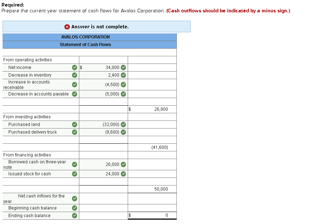Click green check icon next to Net income label
The image size is (322, 224).
point(75,68)
